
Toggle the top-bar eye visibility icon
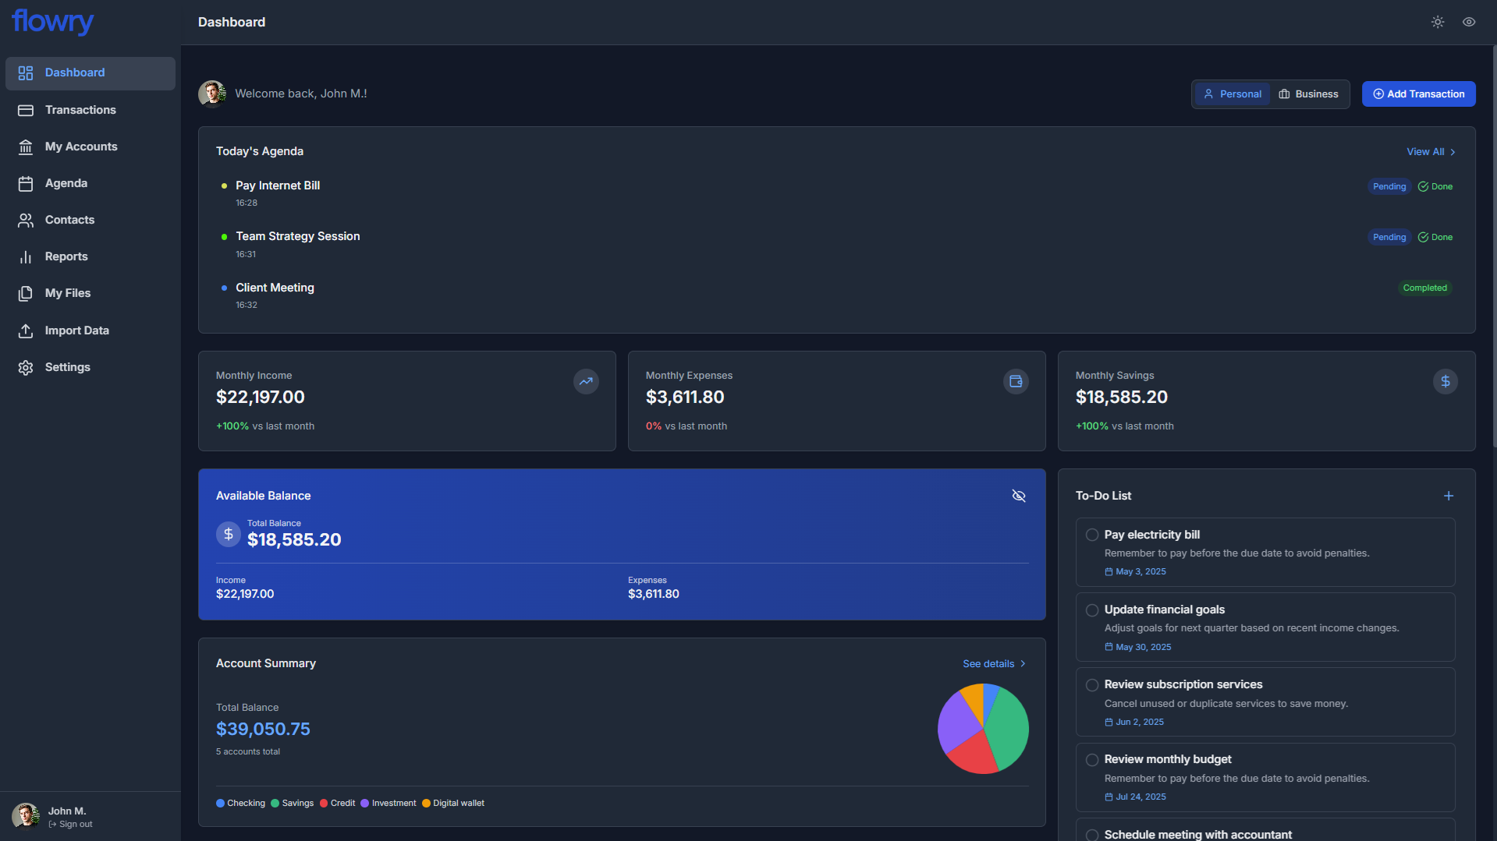[x=1469, y=22]
